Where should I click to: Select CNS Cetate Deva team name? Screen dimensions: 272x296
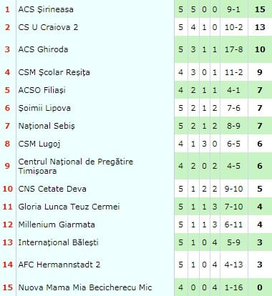pos(52,189)
